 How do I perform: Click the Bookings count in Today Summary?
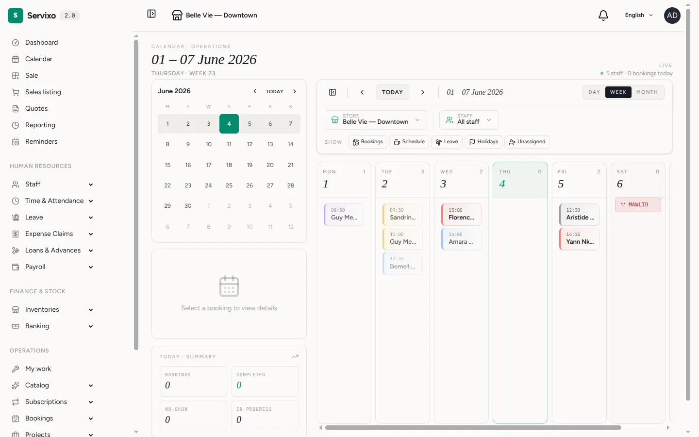point(193,382)
